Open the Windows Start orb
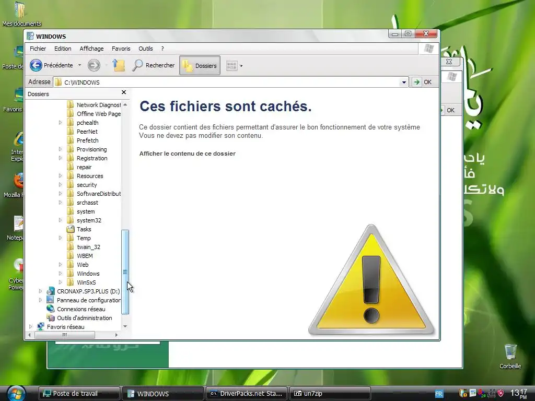535x401 pixels. point(15,394)
